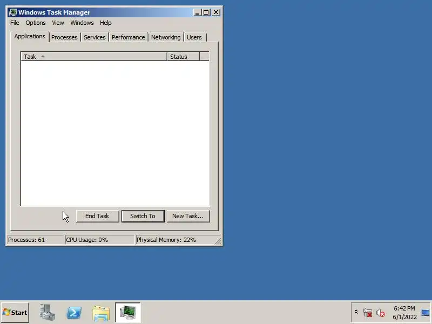Click the End Task button

[97, 216]
